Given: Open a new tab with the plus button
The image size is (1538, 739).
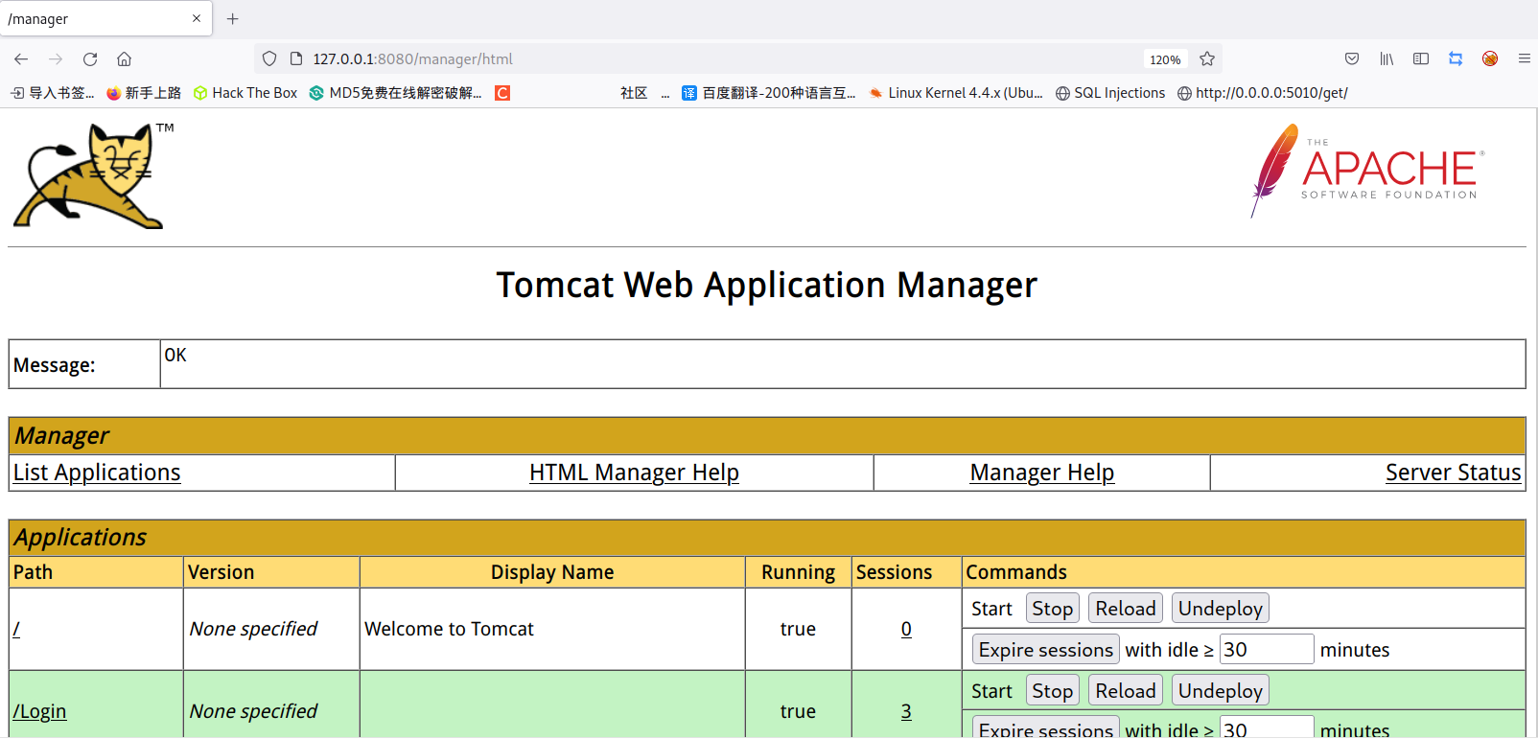Looking at the screenshot, I should pos(232,19).
